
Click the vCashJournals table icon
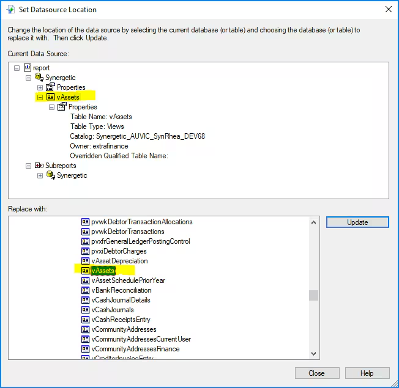pos(85,310)
